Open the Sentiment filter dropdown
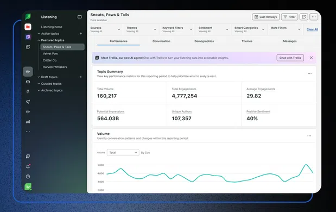This screenshot has width=336, height=212. pyautogui.click(x=213, y=29)
